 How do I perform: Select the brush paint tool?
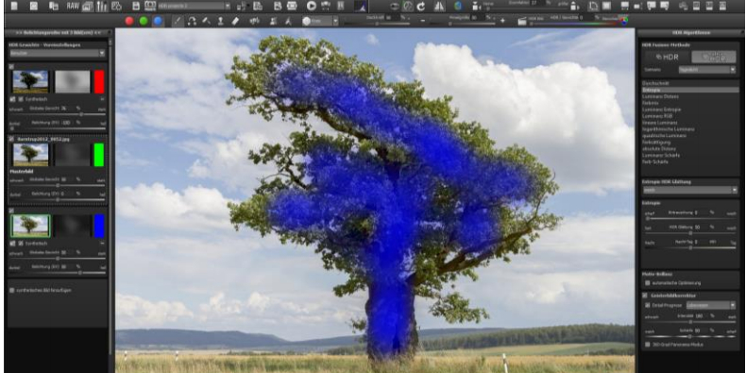point(177,21)
